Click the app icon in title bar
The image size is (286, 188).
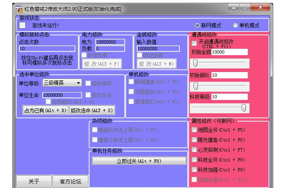pos(19,8)
